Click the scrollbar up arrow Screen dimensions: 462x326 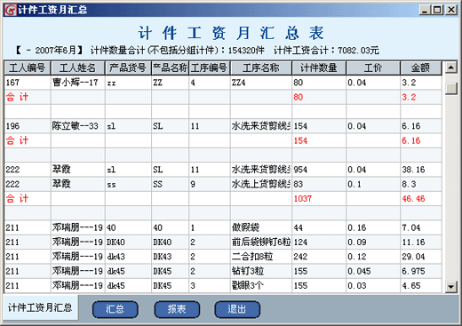point(450,68)
